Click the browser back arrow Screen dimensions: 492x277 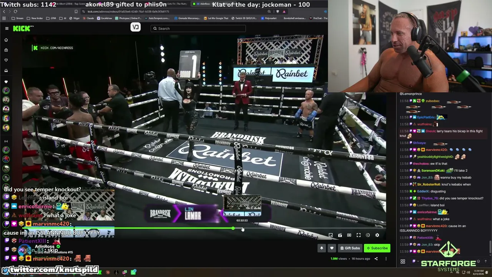[4, 12]
